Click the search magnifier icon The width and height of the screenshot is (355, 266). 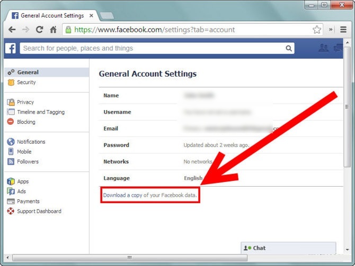(289, 48)
